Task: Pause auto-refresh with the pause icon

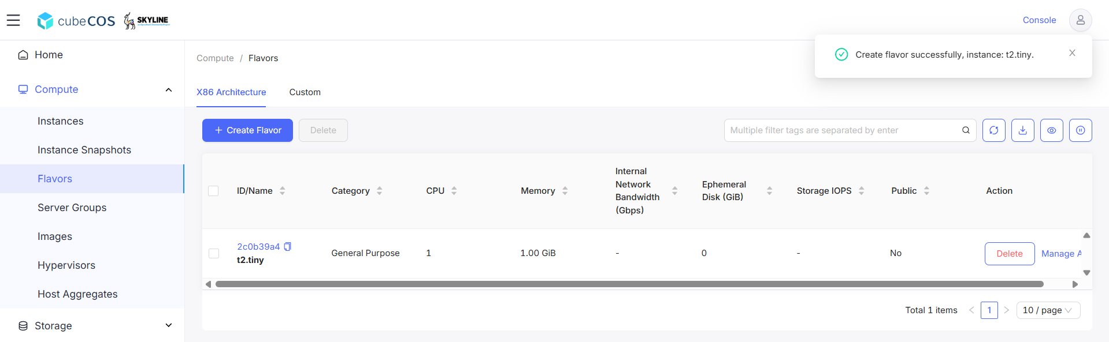Action: 1080,130
